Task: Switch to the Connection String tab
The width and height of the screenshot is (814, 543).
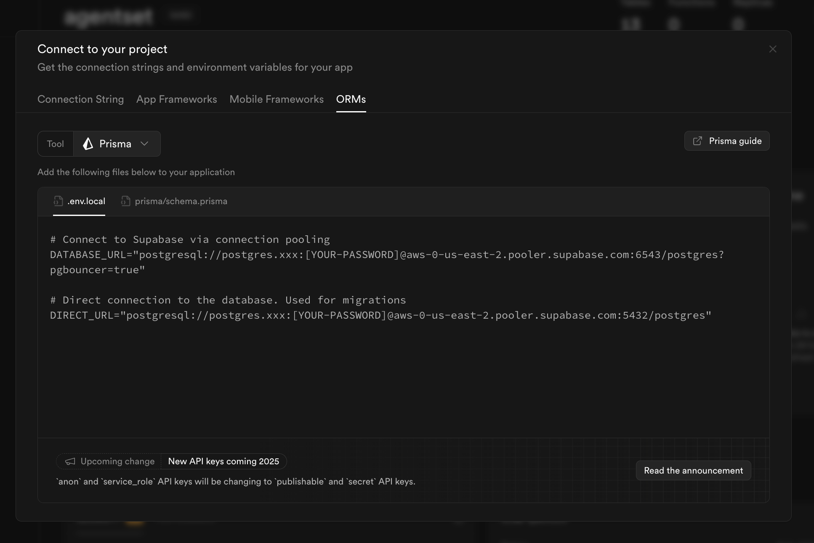Action: click(x=80, y=99)
